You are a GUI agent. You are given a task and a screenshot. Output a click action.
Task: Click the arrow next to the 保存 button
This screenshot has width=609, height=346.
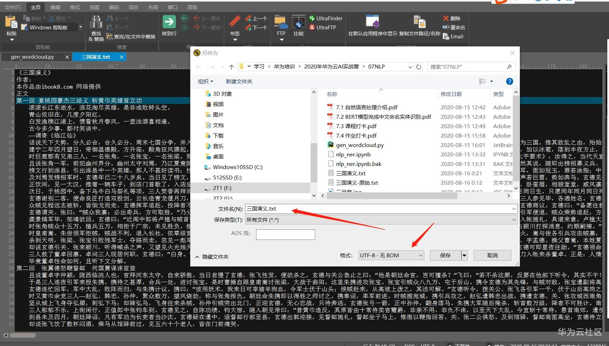464,255
